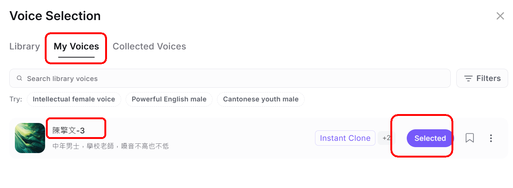Click the filter lines icon
Viewport: 513px width, 188px height.
tap(468, 78)
